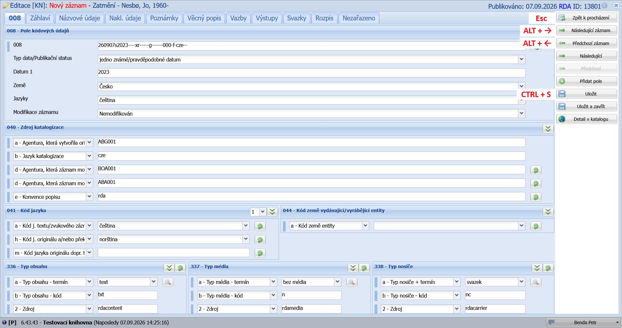Click refresh icon beside čeština language code
Screen dimensions: 622x328
(x=260, y=226)
